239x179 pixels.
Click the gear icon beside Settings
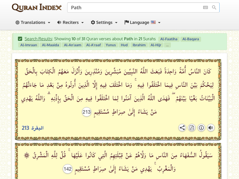93,22
